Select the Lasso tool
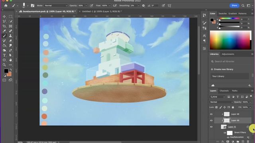Image resolution: width=255 pixels, height=143 pixels. coord(4,21)
